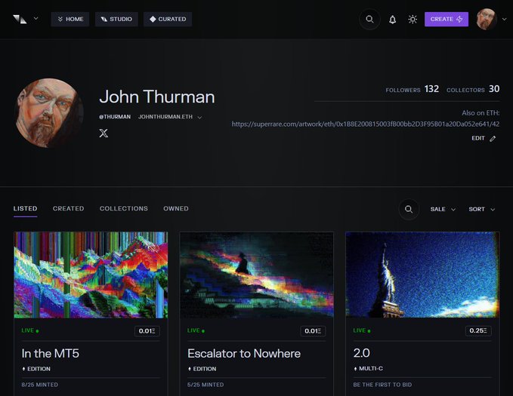This screenshot has height=396, width=513.
Task: Expand account menu chevron beside avatar
Action: [504, 20]
